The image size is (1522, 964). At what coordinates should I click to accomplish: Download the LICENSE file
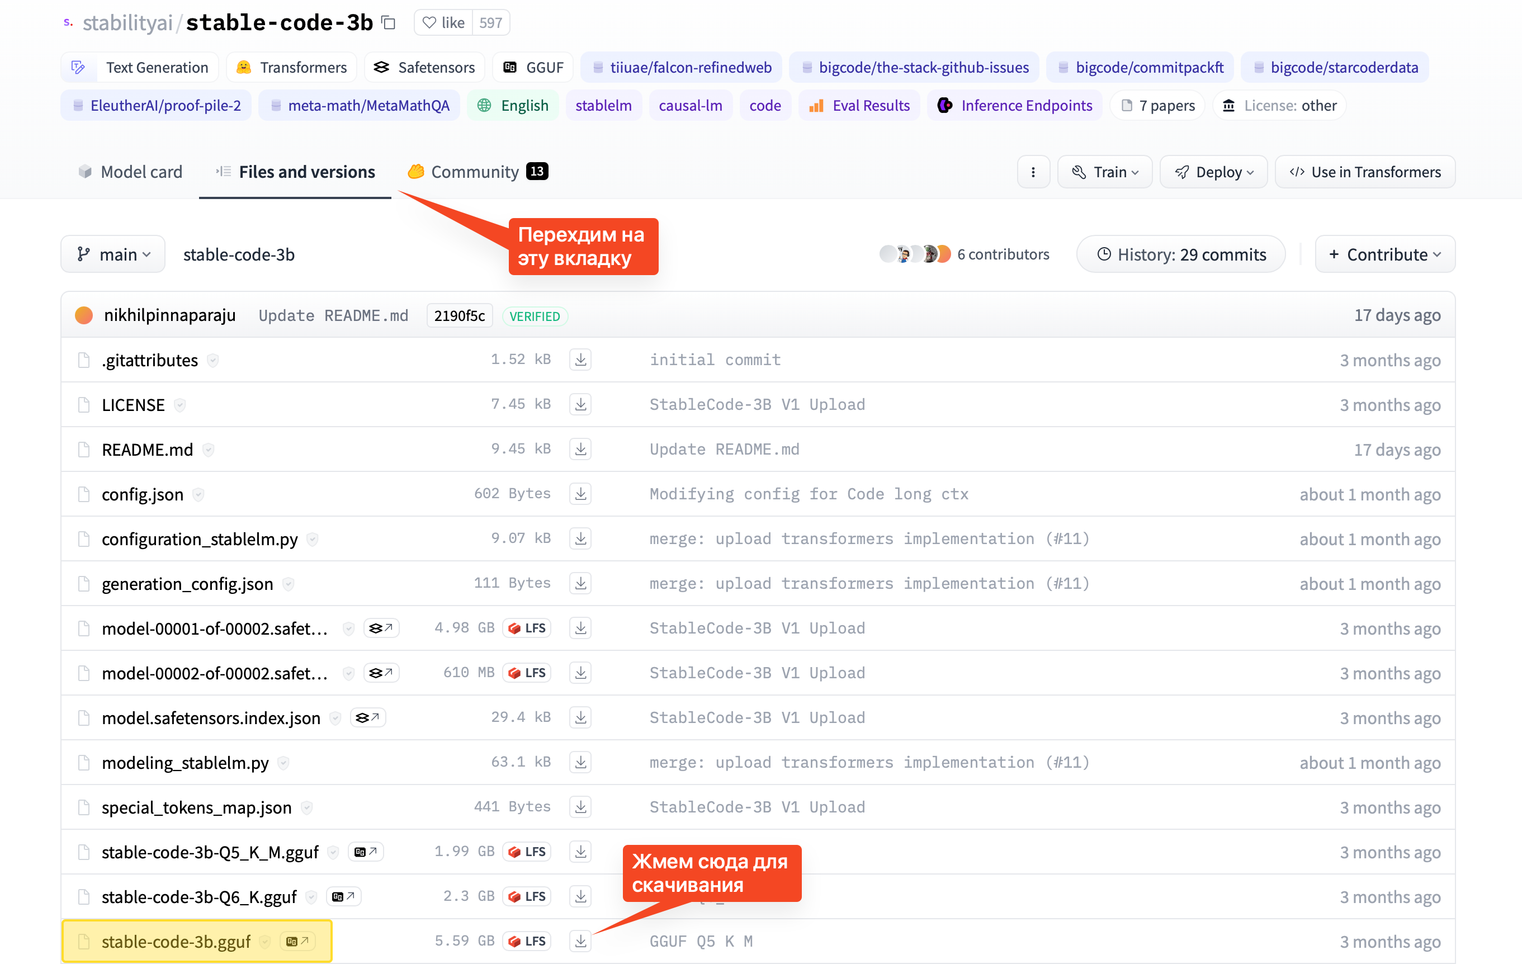(580, 405)
